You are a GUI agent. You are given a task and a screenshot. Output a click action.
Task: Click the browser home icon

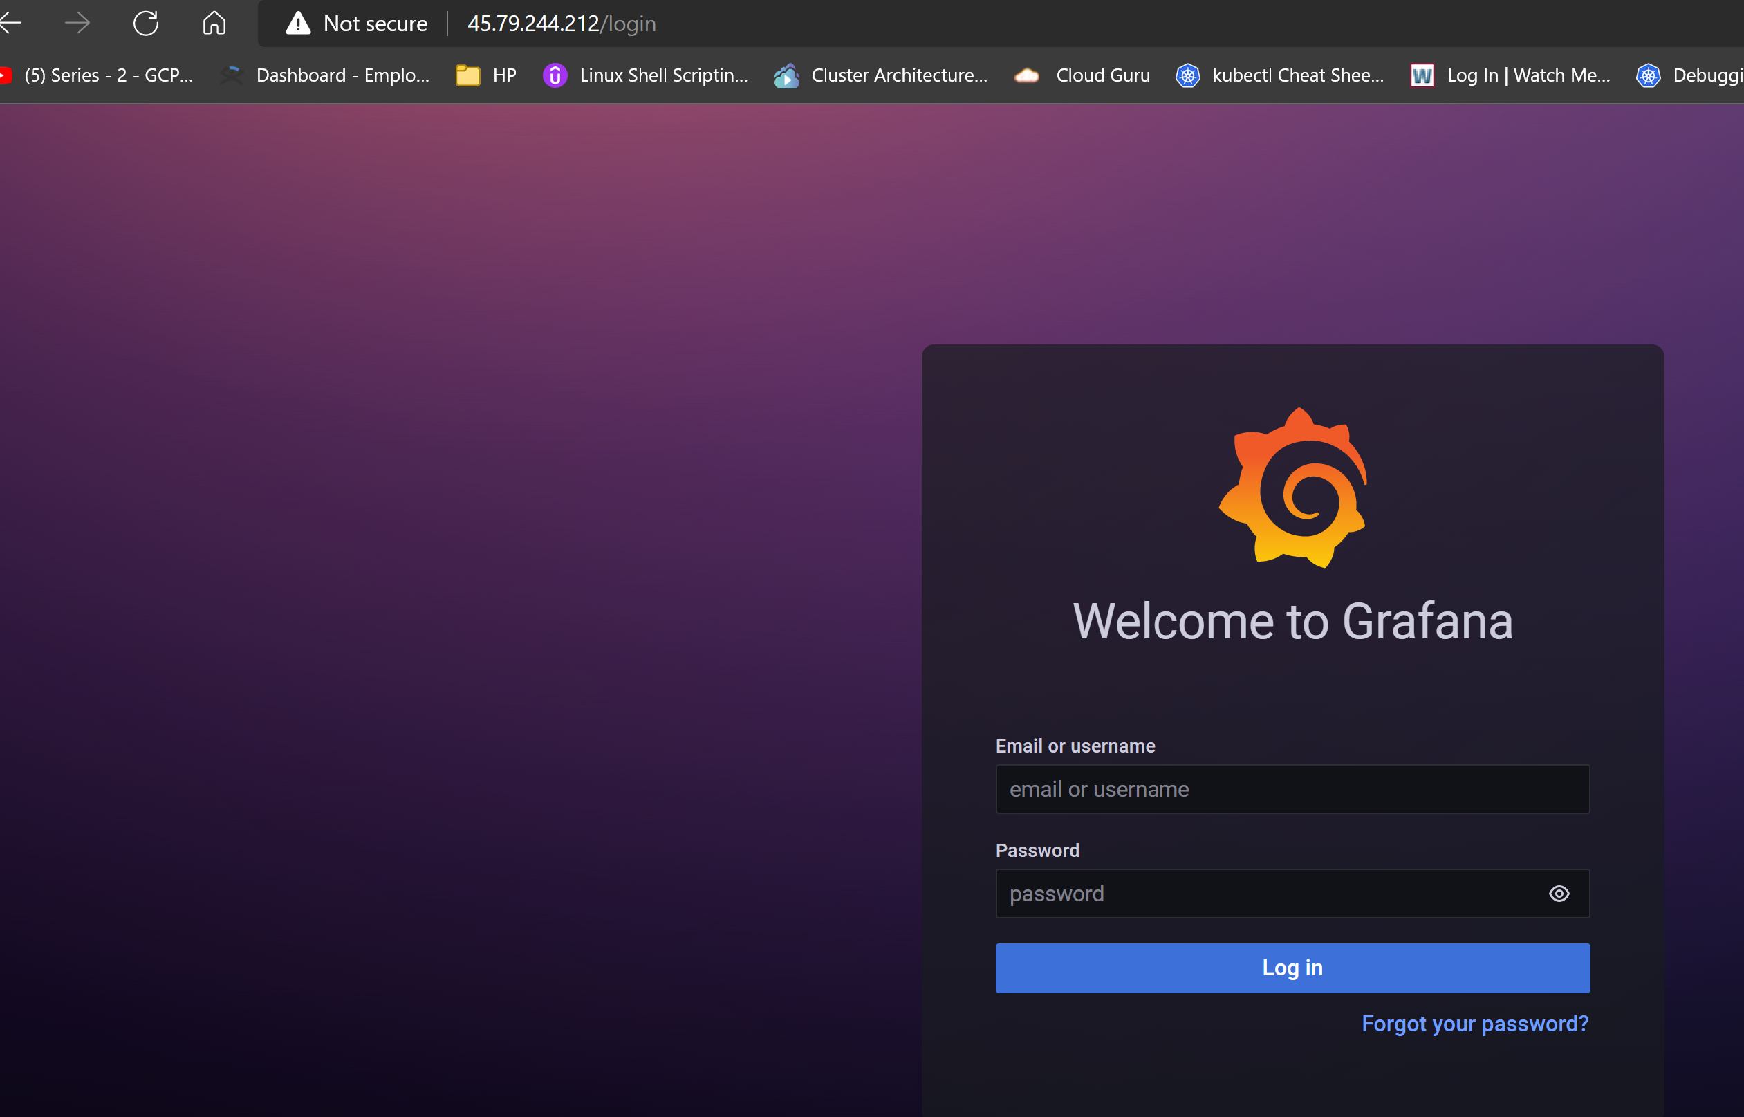214,23
